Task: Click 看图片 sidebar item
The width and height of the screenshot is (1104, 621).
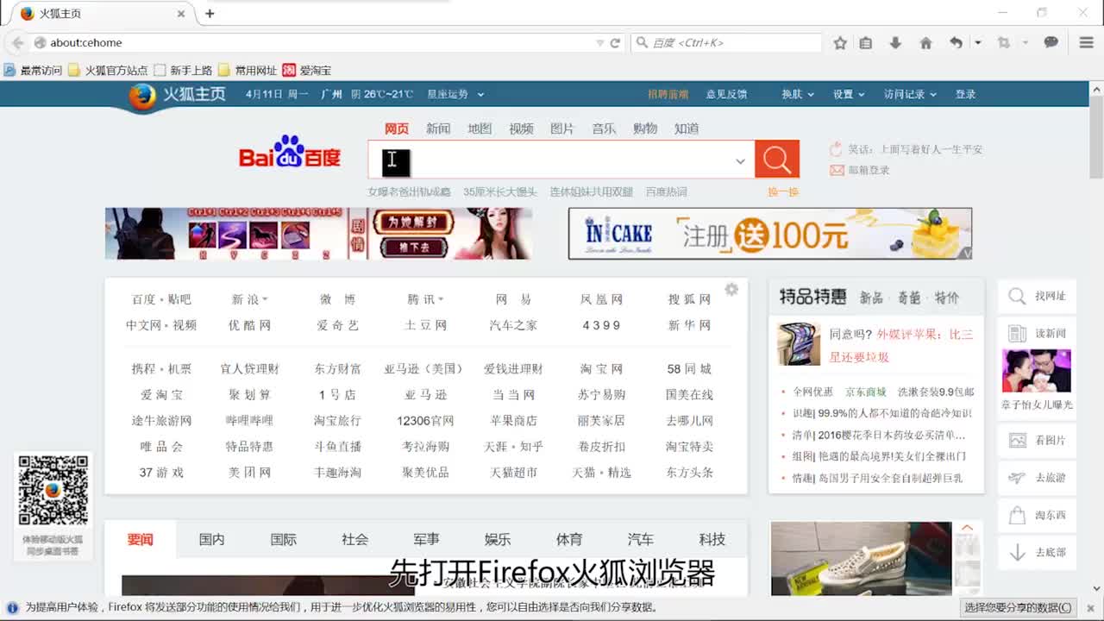Action: pyautogui.click(x=1037, y=440)
